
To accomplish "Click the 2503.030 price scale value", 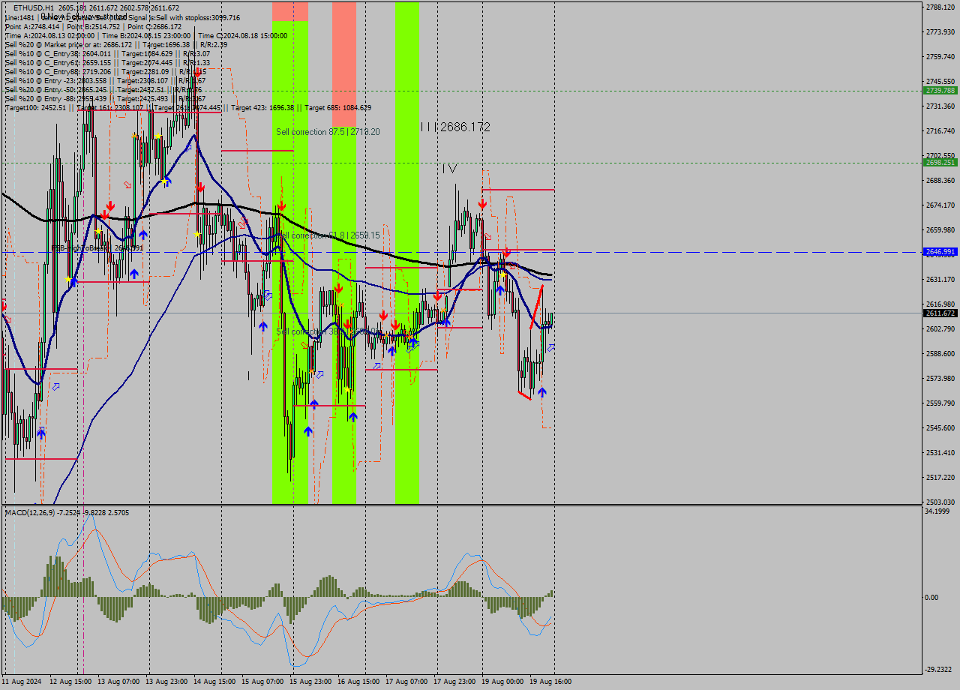I will pyautogui.click(x=940, y=502).
